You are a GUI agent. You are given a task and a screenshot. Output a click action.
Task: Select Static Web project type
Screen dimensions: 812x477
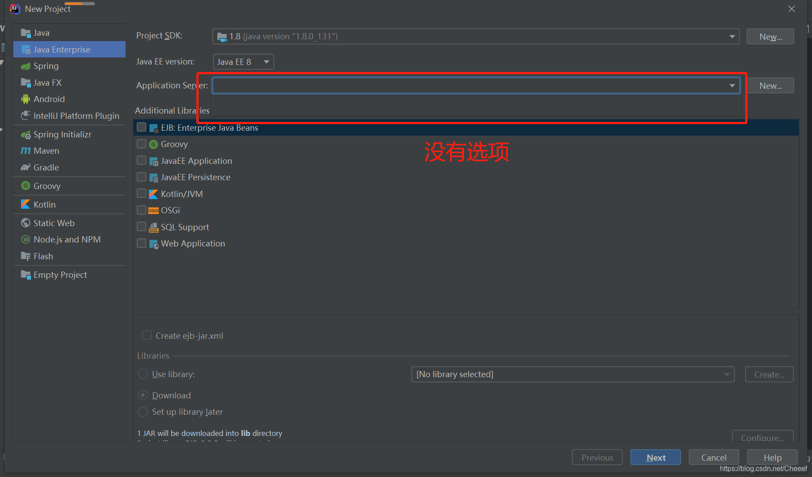pos(69,223)
